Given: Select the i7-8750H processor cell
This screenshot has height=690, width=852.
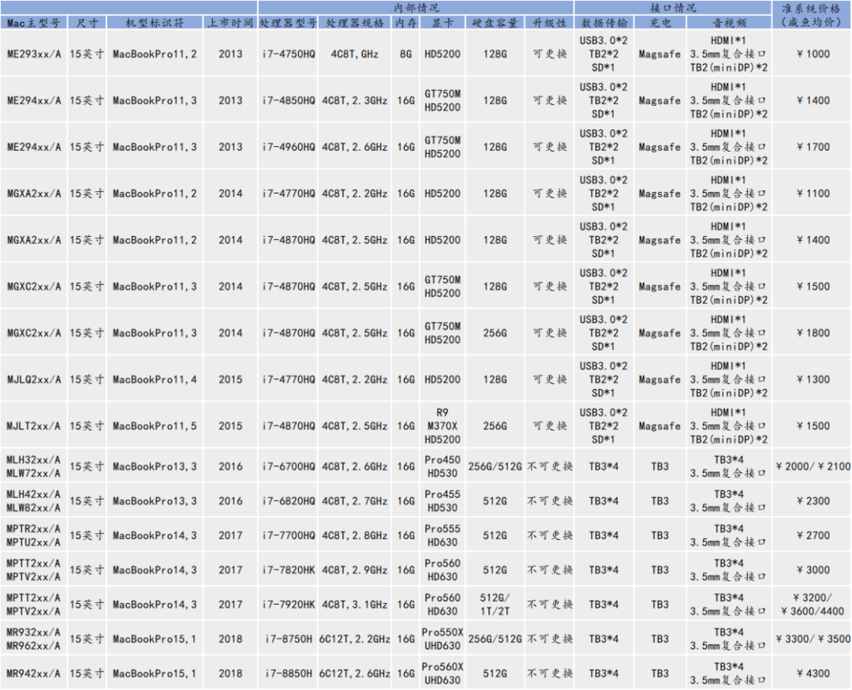Looking at the screenshot, I should [x=288, y=639].
